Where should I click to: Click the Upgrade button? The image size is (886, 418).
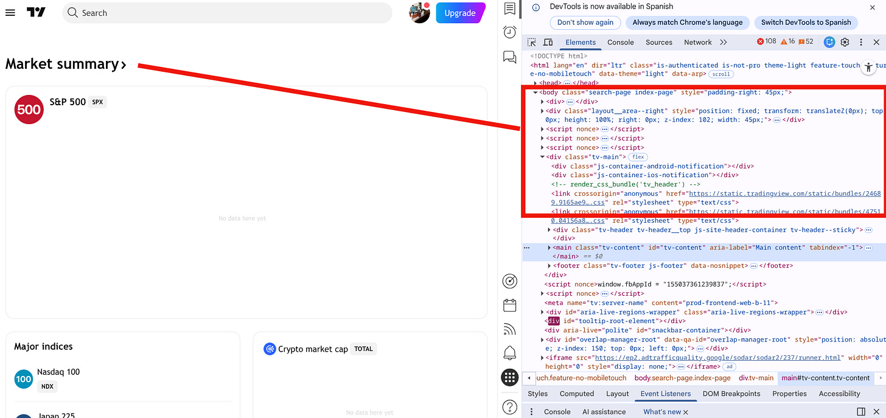pos(460,13)
